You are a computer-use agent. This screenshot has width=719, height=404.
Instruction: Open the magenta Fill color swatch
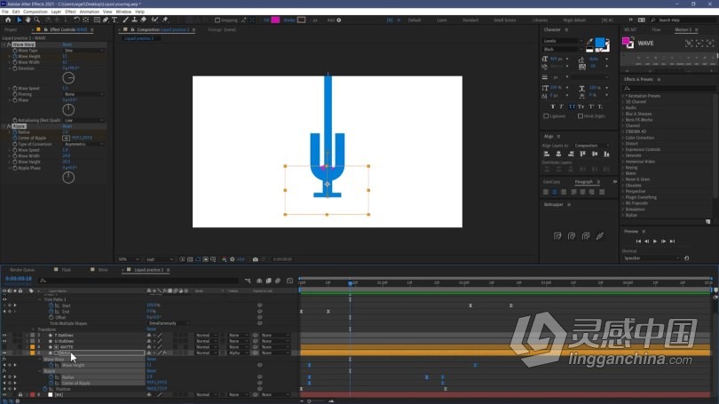[275, 20]
